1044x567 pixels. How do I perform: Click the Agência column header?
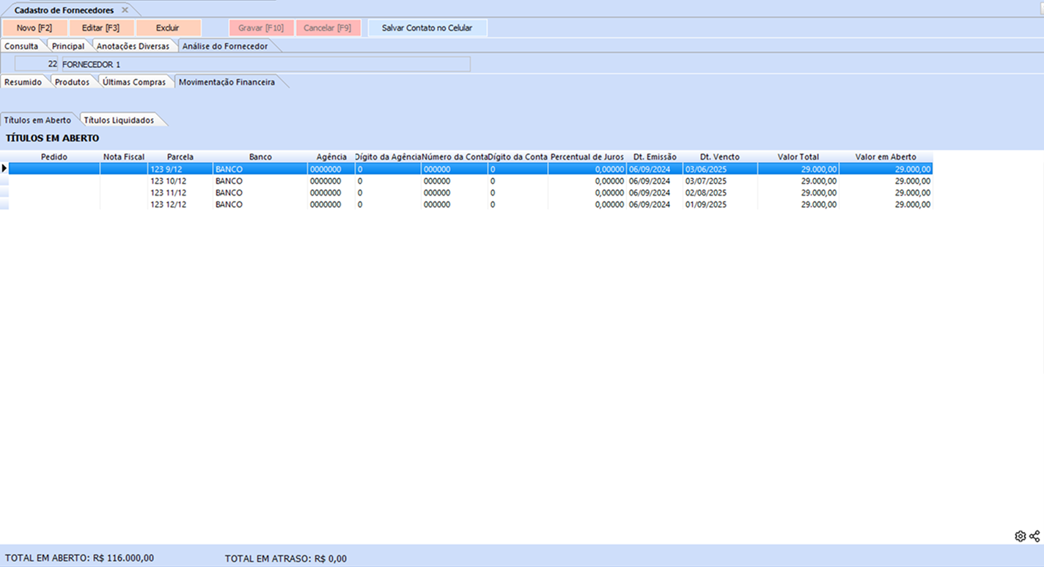pyautogui.click(x=331, y=157)
